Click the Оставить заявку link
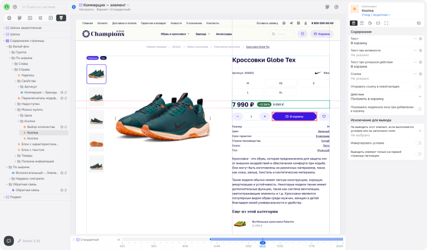 pyautogui.click(x=267, y=23)
